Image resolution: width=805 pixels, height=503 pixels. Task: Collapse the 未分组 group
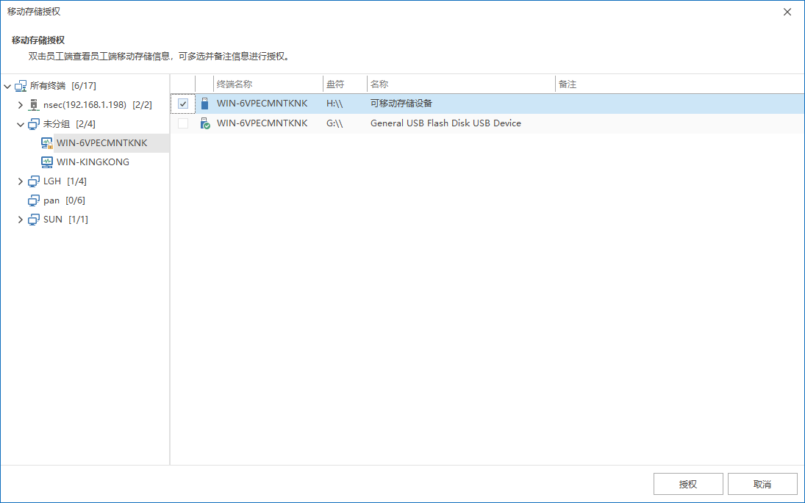click(x=21, y=124)
